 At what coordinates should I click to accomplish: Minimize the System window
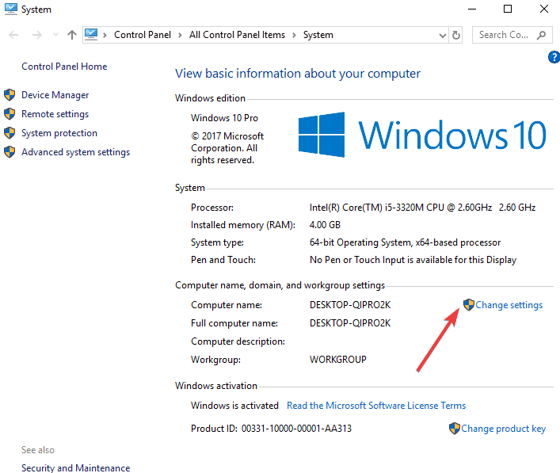click(x=472, y=9)
